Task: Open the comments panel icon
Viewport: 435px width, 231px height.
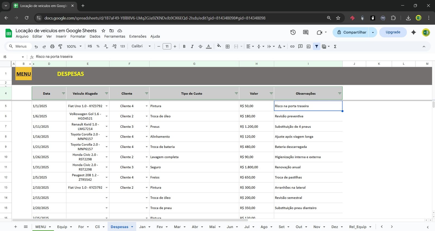Action: pos(306,32)
